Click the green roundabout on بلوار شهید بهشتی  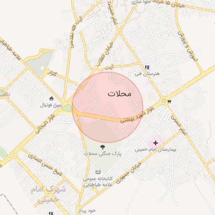pos(164,100)
